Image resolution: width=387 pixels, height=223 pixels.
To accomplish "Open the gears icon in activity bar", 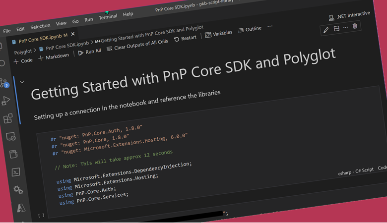I will tap(18, 190).
